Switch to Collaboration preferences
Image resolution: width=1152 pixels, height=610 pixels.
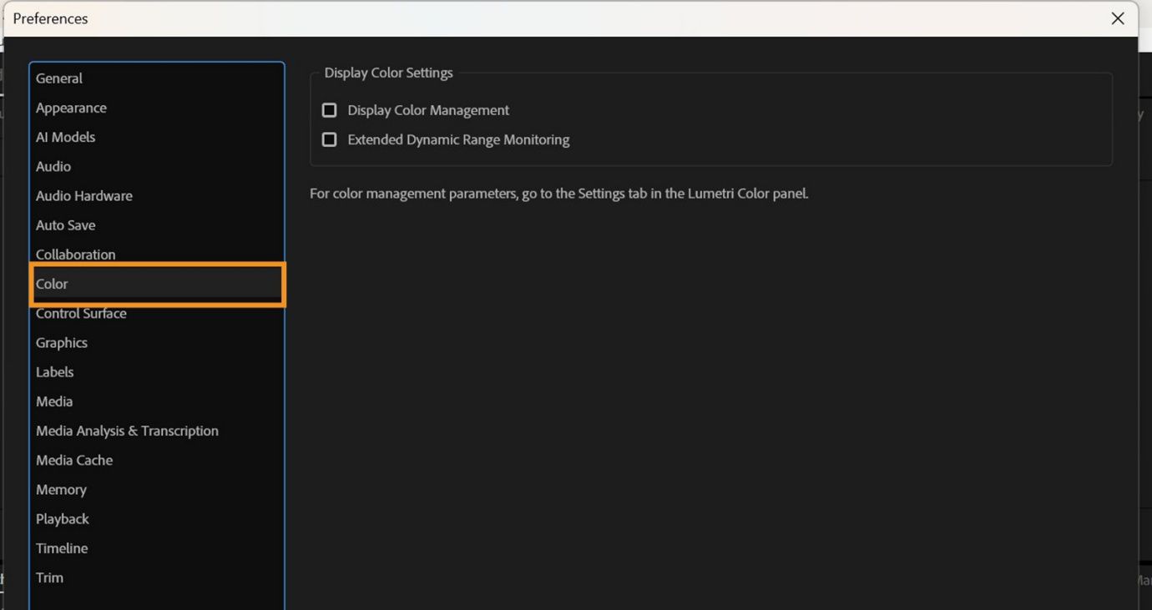pos(75,255)
